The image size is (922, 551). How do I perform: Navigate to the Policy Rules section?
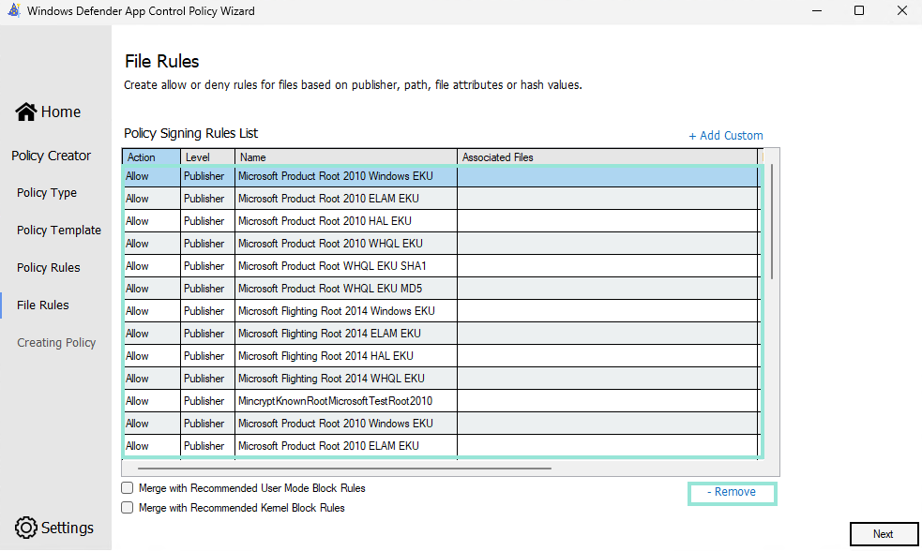49,268
